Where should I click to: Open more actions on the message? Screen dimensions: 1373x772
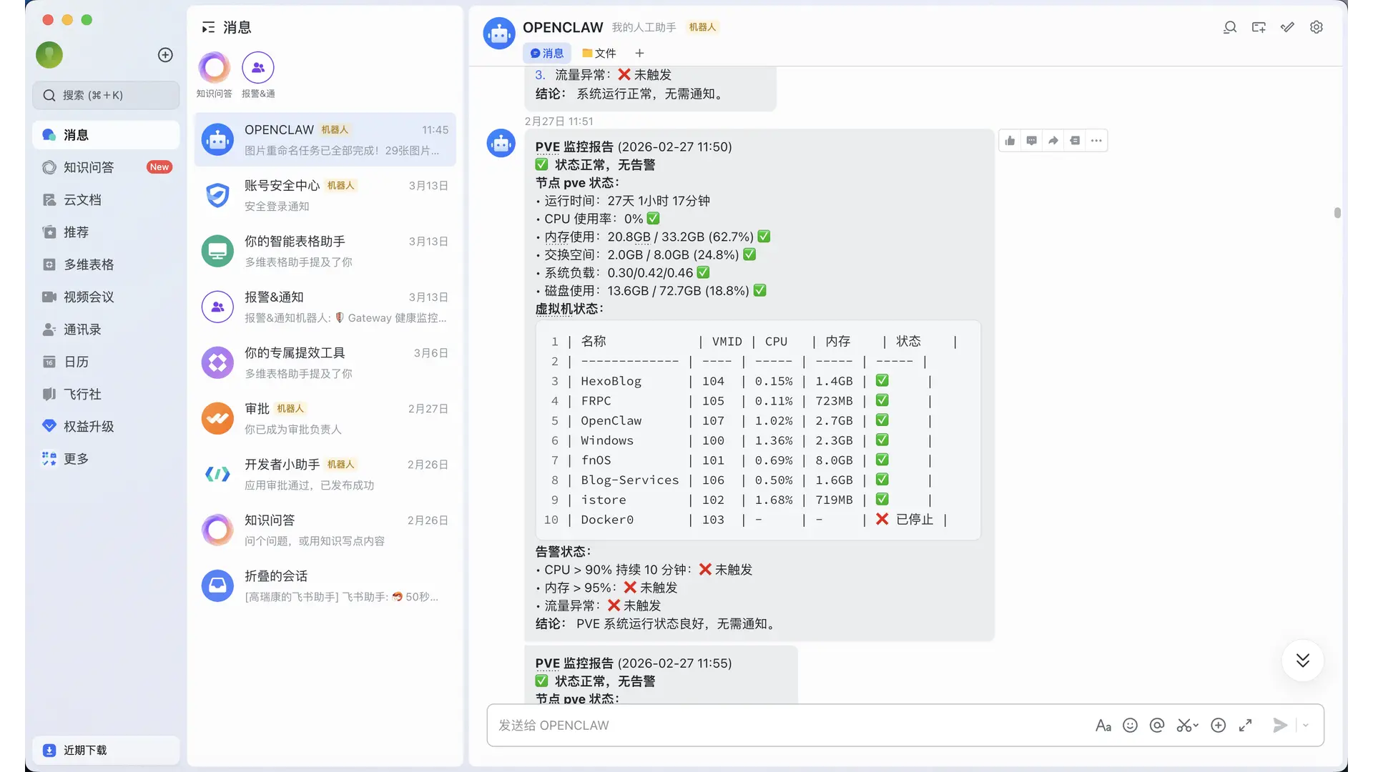point(1096,141)
